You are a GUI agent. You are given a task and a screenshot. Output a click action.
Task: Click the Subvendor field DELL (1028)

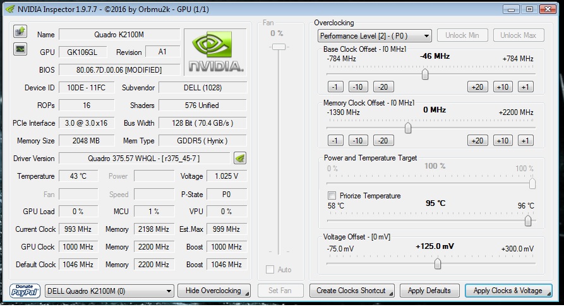tap(203, 87)
